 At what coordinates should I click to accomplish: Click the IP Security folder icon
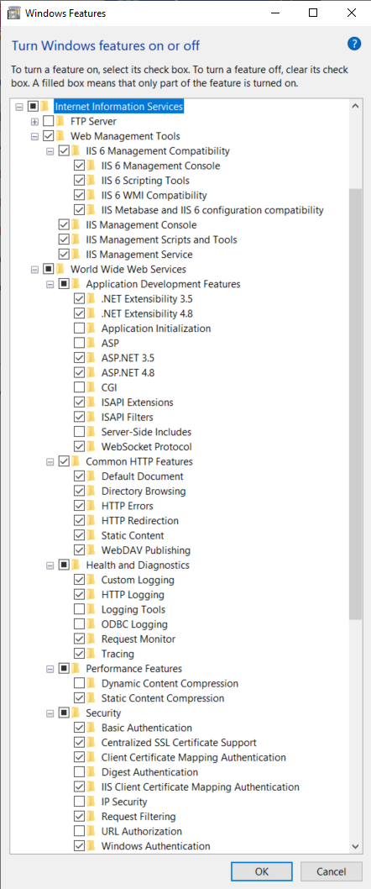pyautogui.click(x=91, y=802)
